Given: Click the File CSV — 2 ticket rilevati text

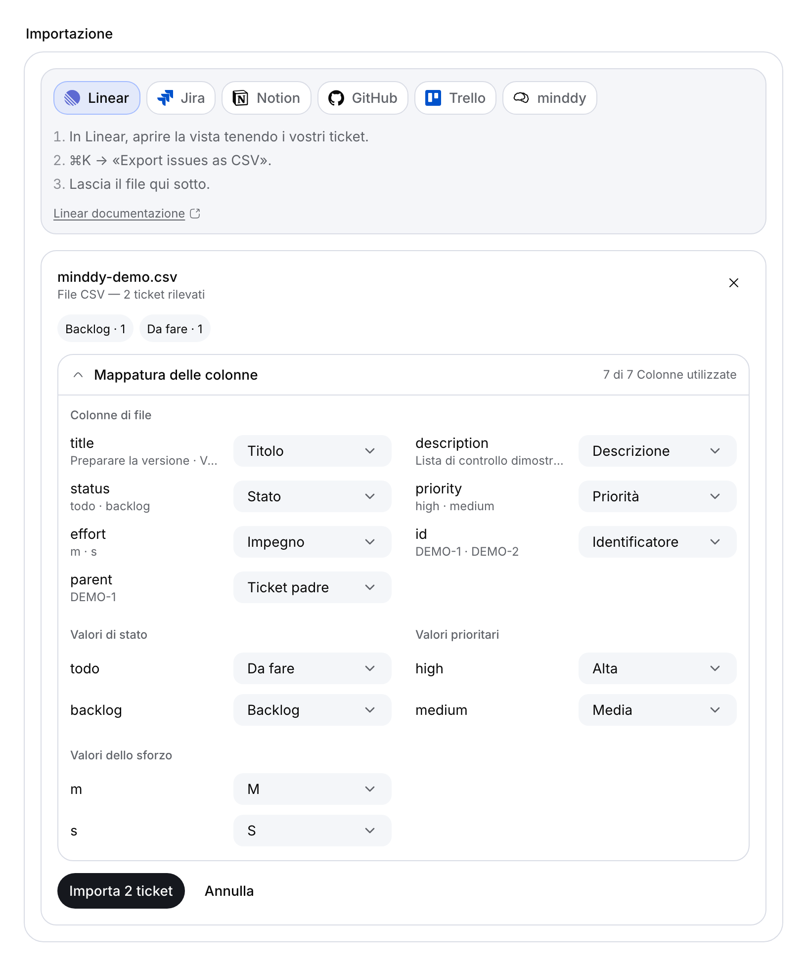Looking at the screenshot, I should tap(131, 295).
